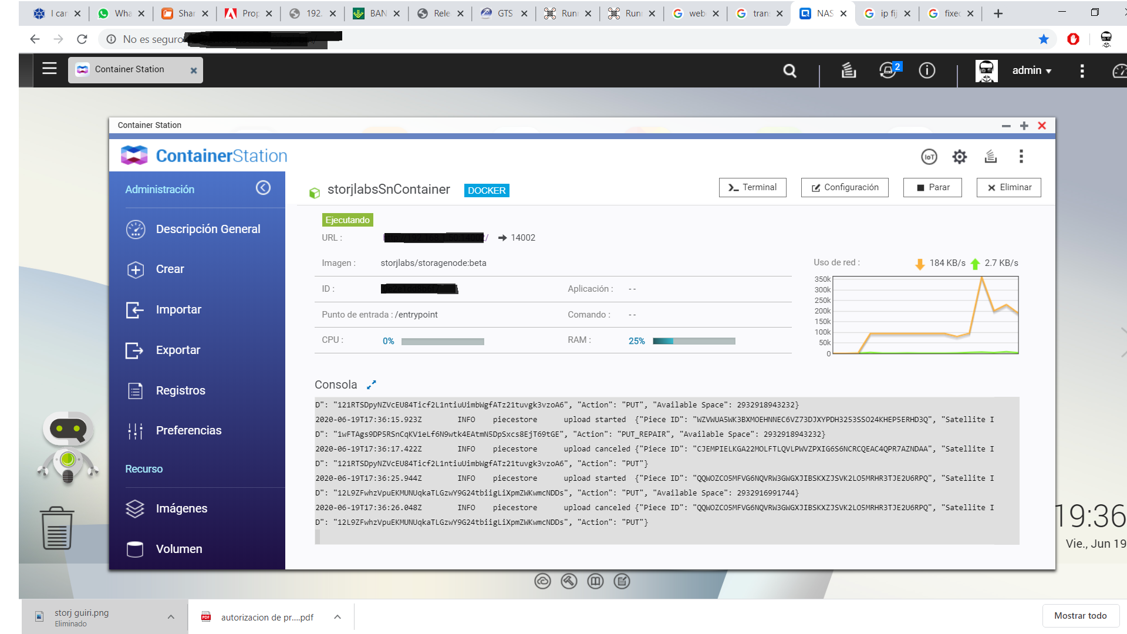This screenshot has height=634, width=1127.
Task: Go to Descripción General section
Action: tap(208, 229)
